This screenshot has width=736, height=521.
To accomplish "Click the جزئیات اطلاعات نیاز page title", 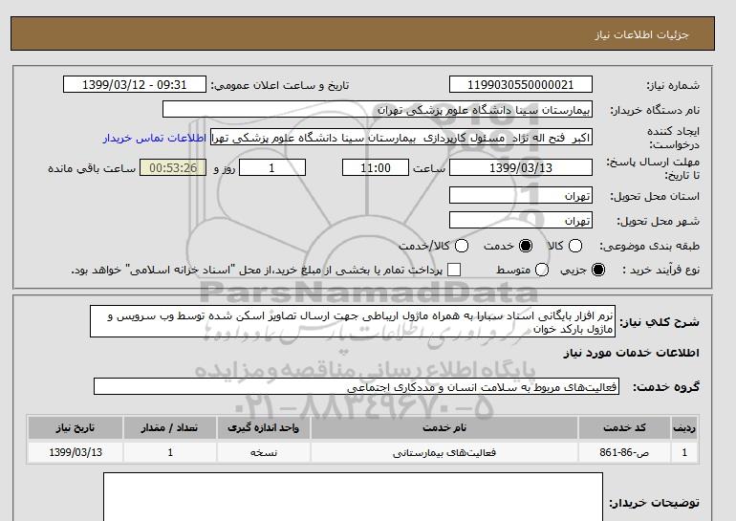I will click(641, 35).
